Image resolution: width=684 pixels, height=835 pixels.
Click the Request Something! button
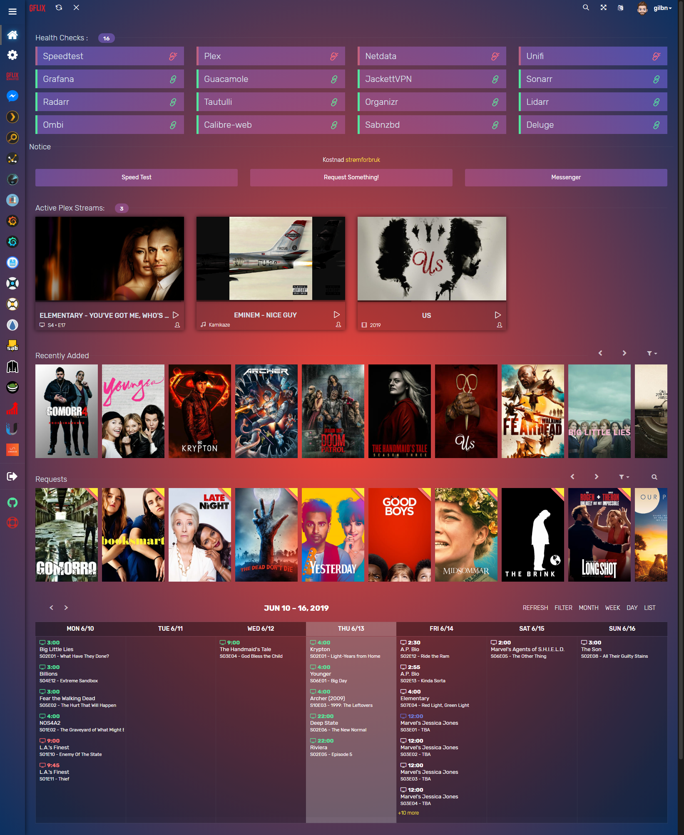click(351, 177)
